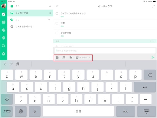This screenshot has width=157, height=118.
Task: Open the calendar view icon in sidebar
Action: point(4,22)
